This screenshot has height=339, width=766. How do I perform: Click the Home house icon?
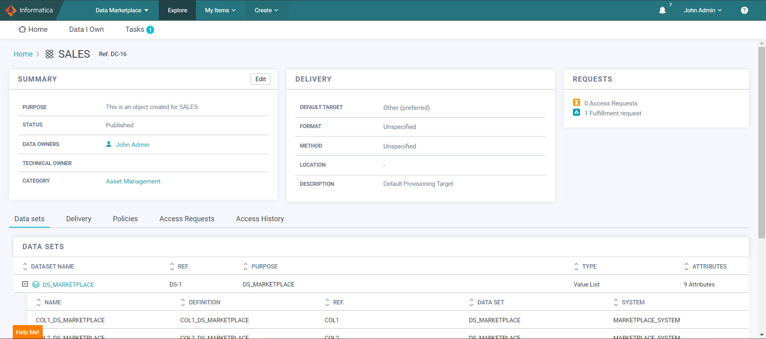click(22, 29)
